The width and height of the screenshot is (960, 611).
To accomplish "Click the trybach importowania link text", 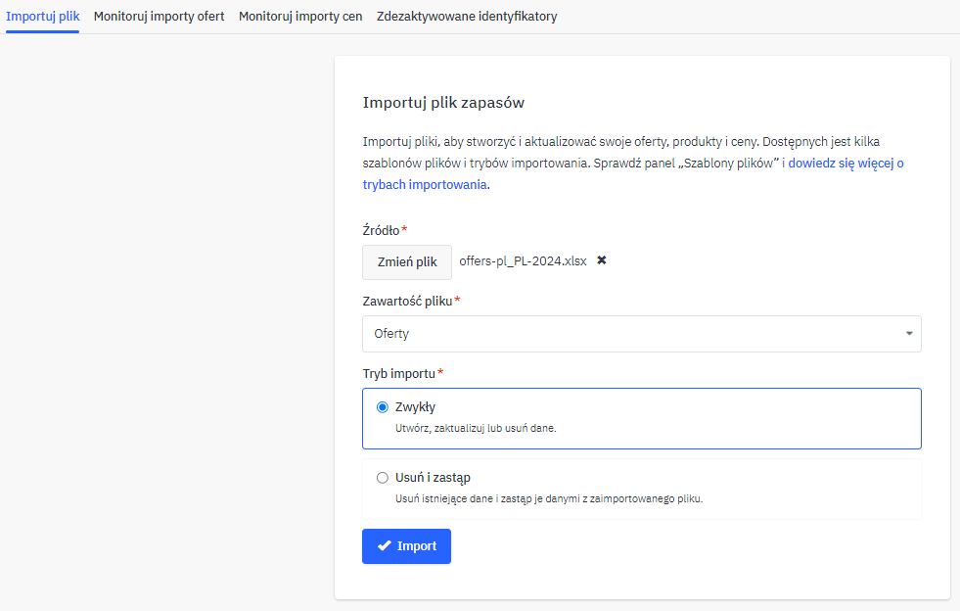I will (x=424, y=185).
